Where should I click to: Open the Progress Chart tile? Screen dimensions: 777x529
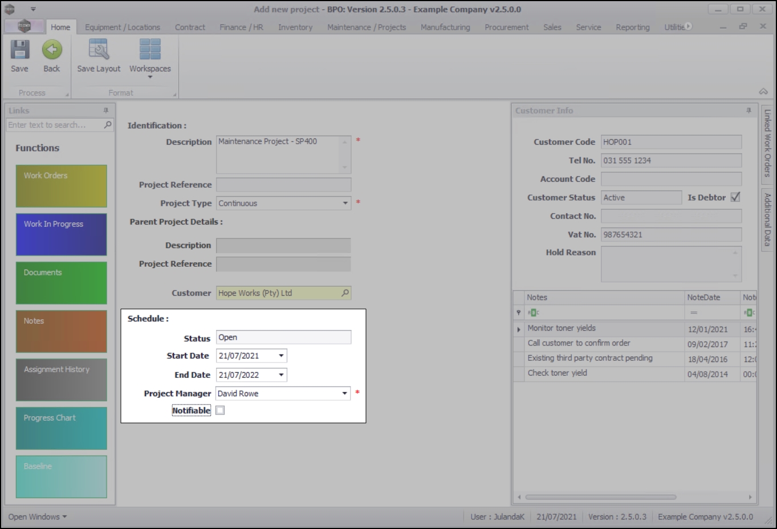click(x=61, y=428)
